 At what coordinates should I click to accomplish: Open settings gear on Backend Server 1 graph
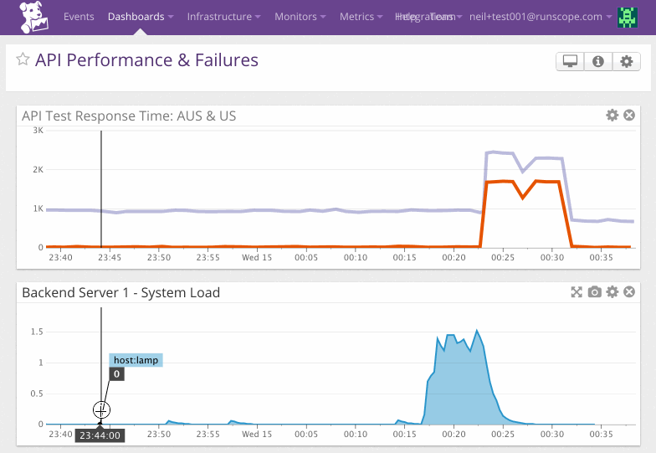click(612, 291)
